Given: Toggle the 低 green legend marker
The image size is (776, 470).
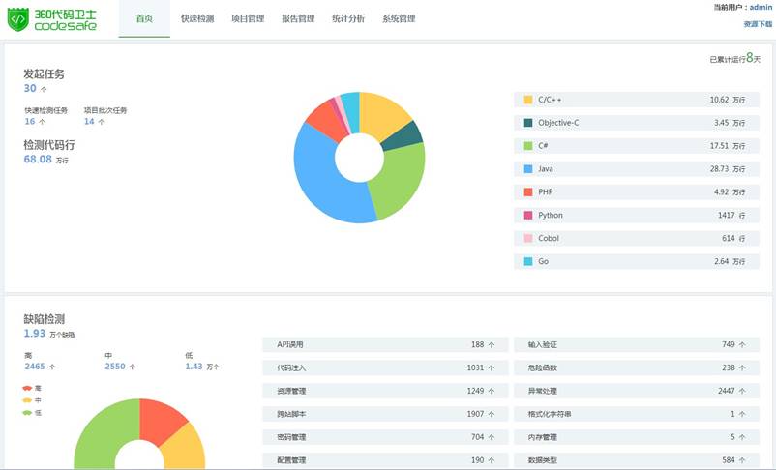Looking at the screenshot, I should [27, 413].
